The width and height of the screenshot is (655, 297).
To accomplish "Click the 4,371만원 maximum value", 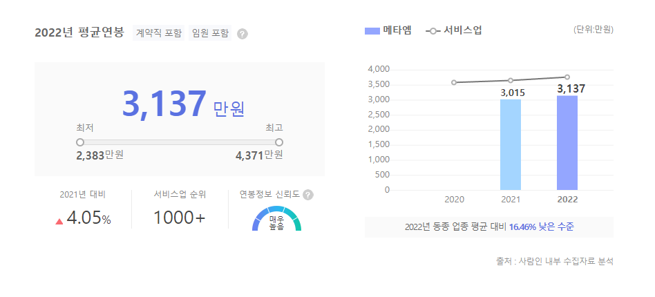I will [259, 155].
